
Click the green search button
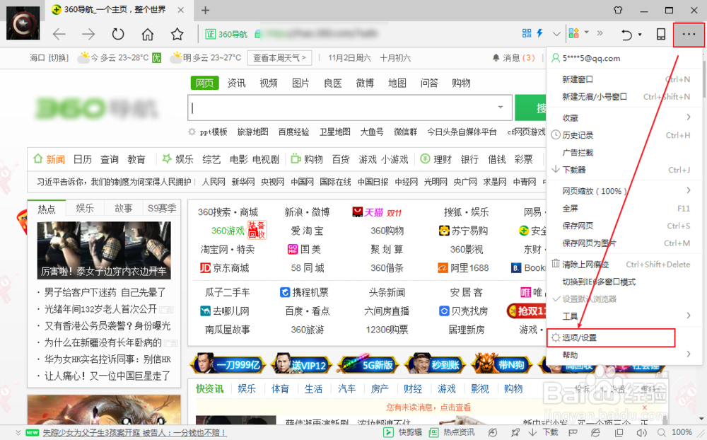coord(530,108)
